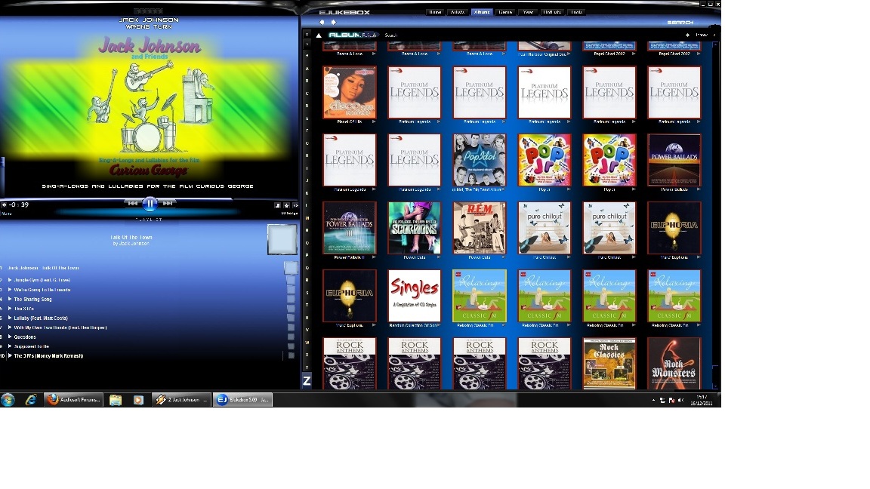Play The 3 R's (Money Mark Remash) arrow
The width and height of the screenshot is (870, 489).
(9, 355)
